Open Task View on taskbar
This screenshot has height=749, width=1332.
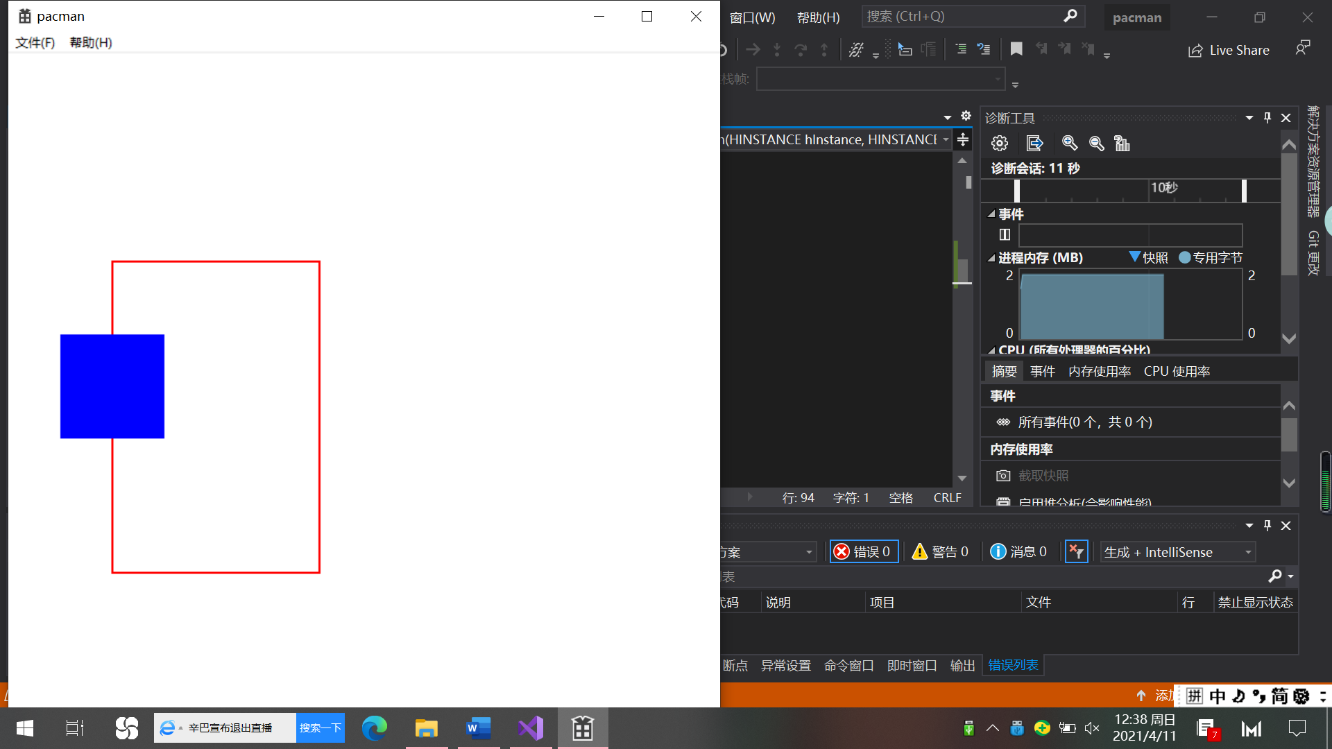point(74,728)
